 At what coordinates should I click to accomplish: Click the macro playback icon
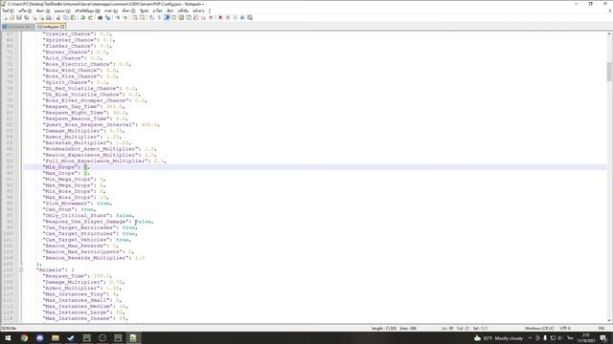point(235,17)
